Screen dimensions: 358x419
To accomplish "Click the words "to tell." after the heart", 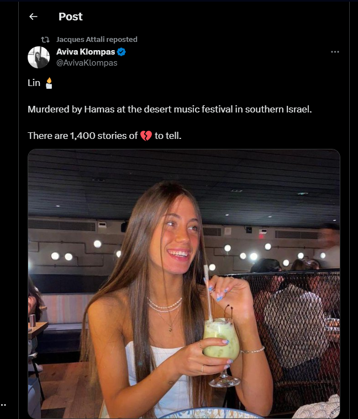I will (x=168, y=136).
